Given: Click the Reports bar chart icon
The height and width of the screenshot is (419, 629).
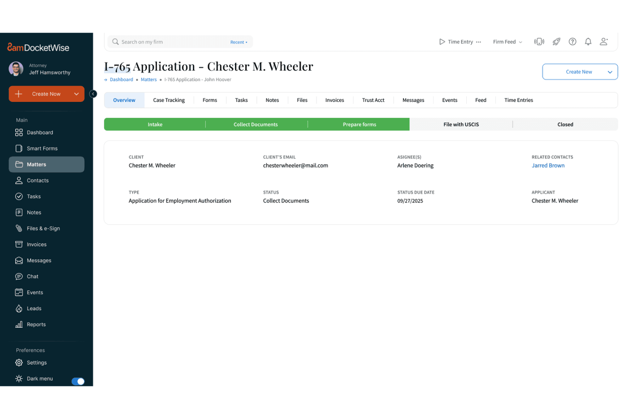Looking at the screenshot, I should (19, 324).
